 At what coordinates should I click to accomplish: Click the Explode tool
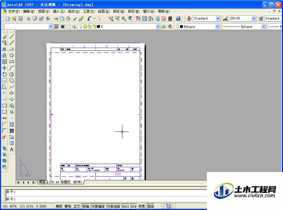tap(5, 137)
